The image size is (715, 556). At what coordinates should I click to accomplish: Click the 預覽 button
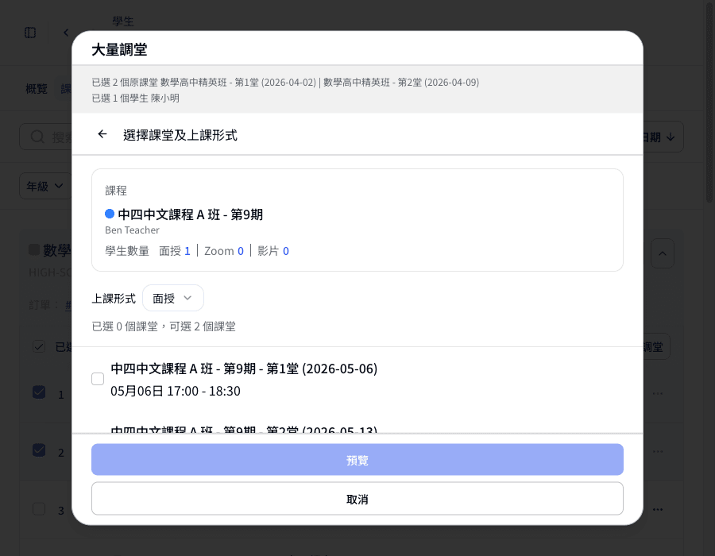coord(357,460)
